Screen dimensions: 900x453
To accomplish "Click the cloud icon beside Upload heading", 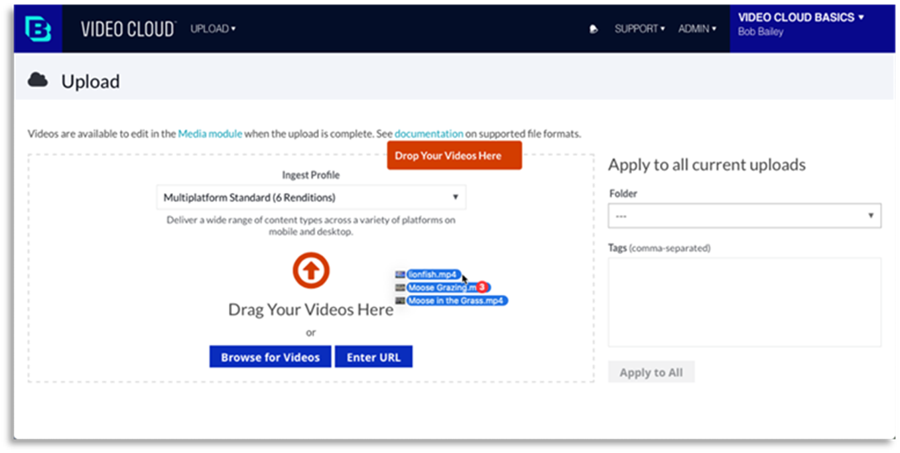I will coord(38,81).
